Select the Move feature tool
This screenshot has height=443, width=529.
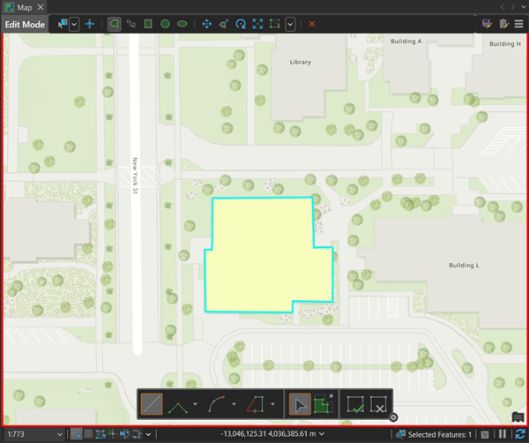point(207,24)
